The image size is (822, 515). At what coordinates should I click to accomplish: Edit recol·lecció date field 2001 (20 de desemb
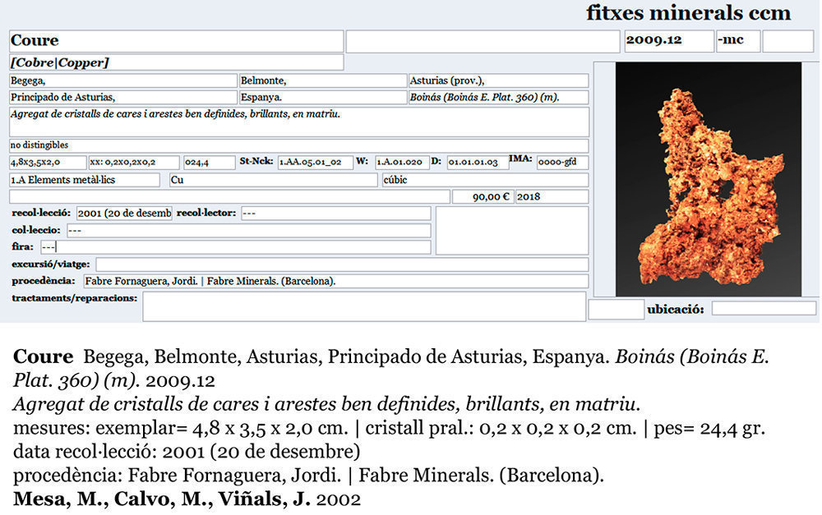point(124,214)
